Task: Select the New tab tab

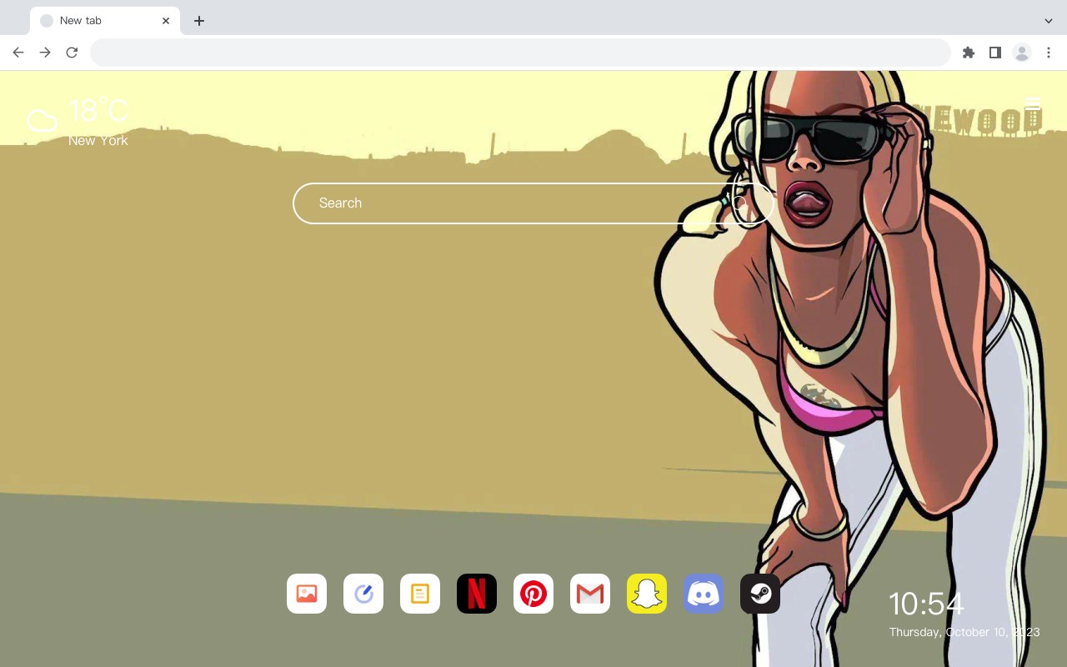Action: point(105,21)
